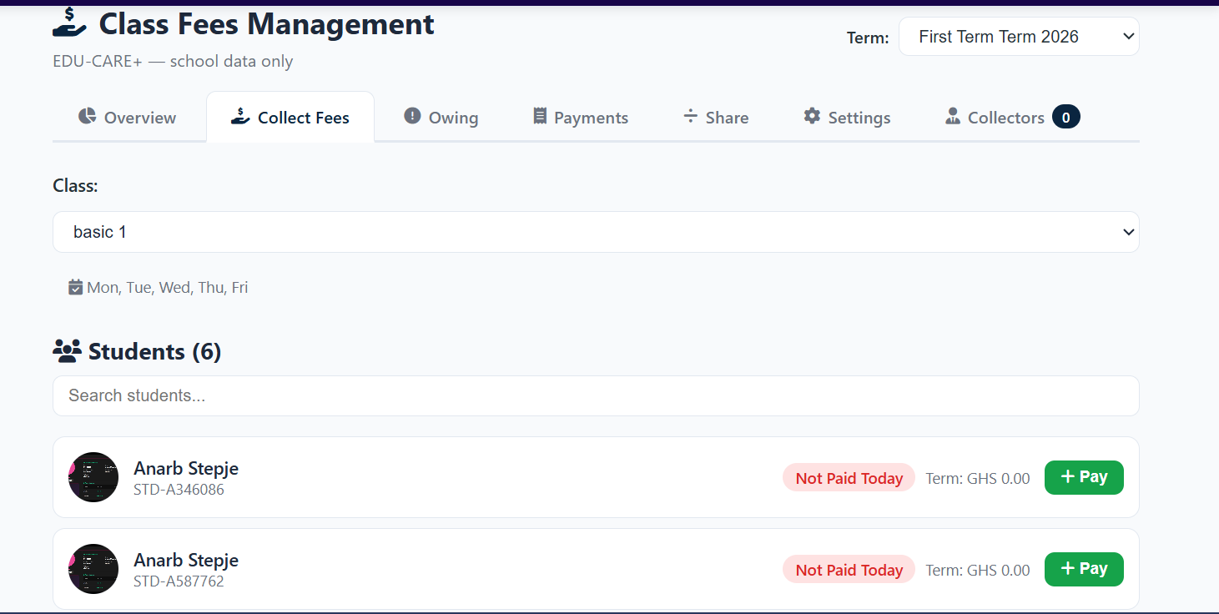This screenshot has height=614, width=1219.
Task: Click avatar thumbnail of student STD-A587762
Action: (x=93, y=569)
